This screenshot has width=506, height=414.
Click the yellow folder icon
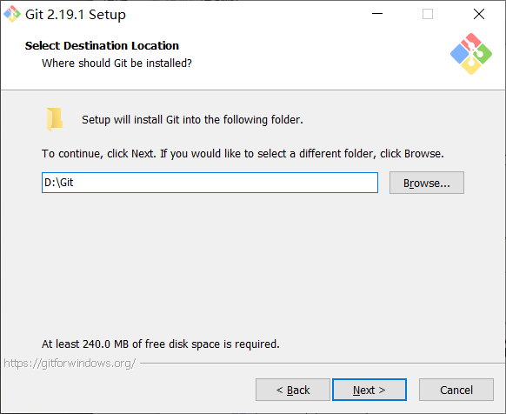coord(55,119)
